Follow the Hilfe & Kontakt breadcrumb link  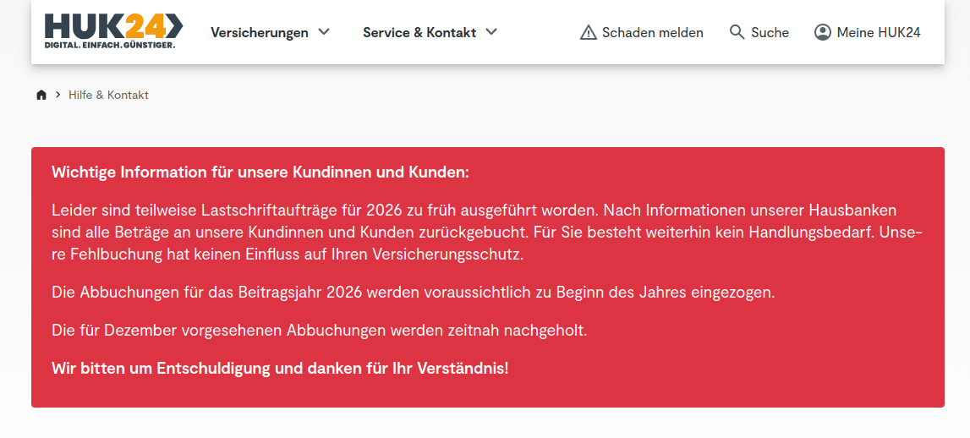click(x=108, y=95)
